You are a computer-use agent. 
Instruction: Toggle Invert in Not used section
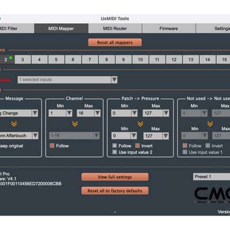(x=208, y=145)
